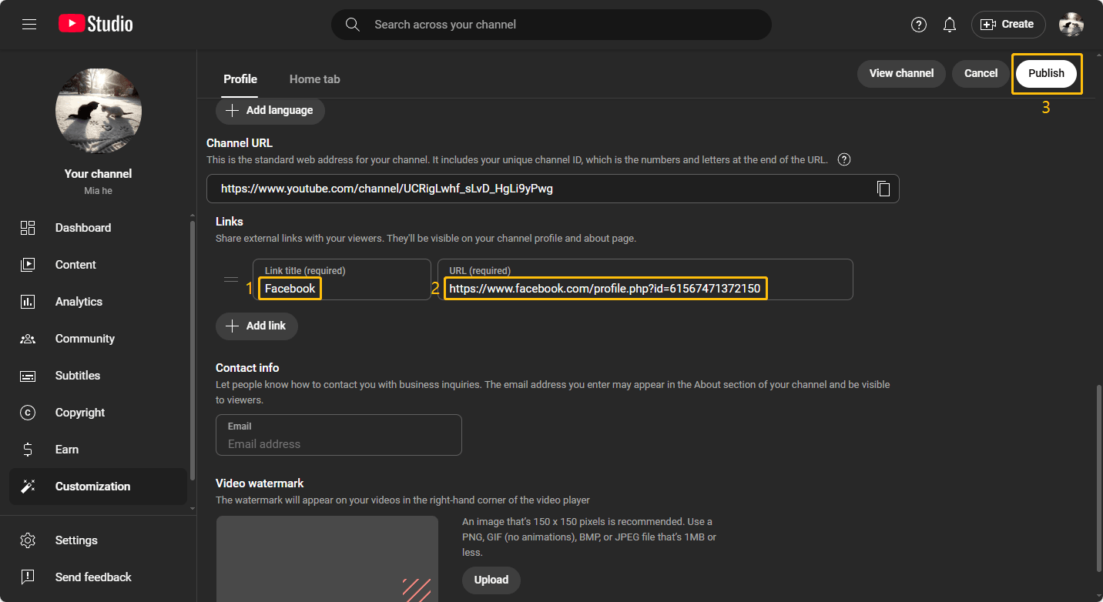Add another link with Add link
1103x602 pixels.
(256, 326)
